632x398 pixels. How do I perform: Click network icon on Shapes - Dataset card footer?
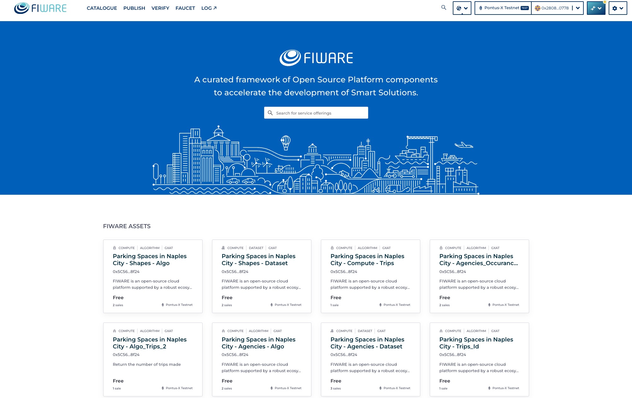[x=272, y=305]
